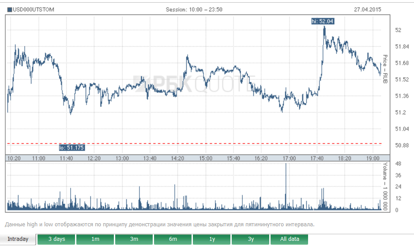Click the blue legend square beside USD000UTSTOM
This screenshot has width=414, height=251.
click(10, 9)
